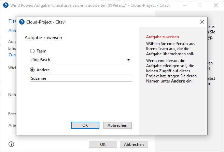This screenshot has width=224, height=152.
Task: Click the Susanne name input field
Action: pos(81,78)
